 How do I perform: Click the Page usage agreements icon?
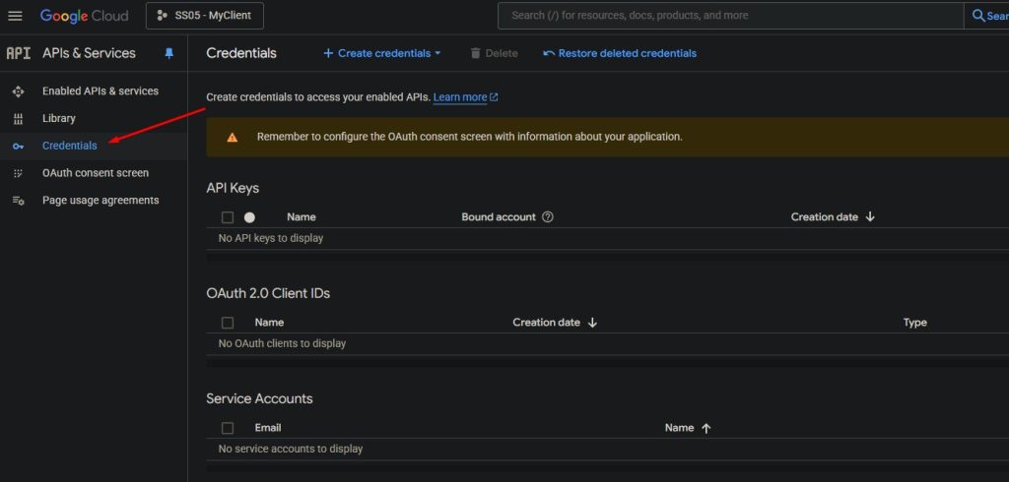click(18, 201)
